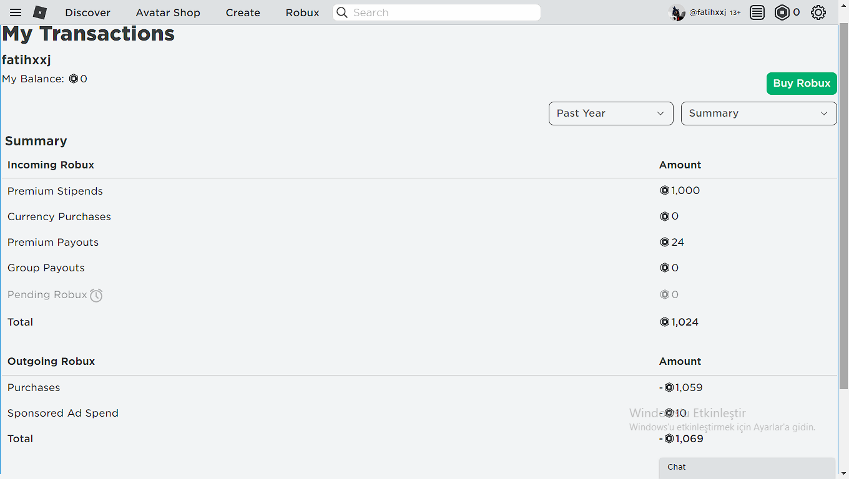Click the Buy Robux button
This screenshot has width=849, height=479.
(802, 84)
